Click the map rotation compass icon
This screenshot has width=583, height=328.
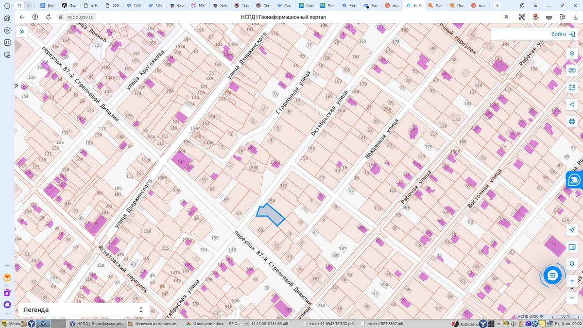572,263
